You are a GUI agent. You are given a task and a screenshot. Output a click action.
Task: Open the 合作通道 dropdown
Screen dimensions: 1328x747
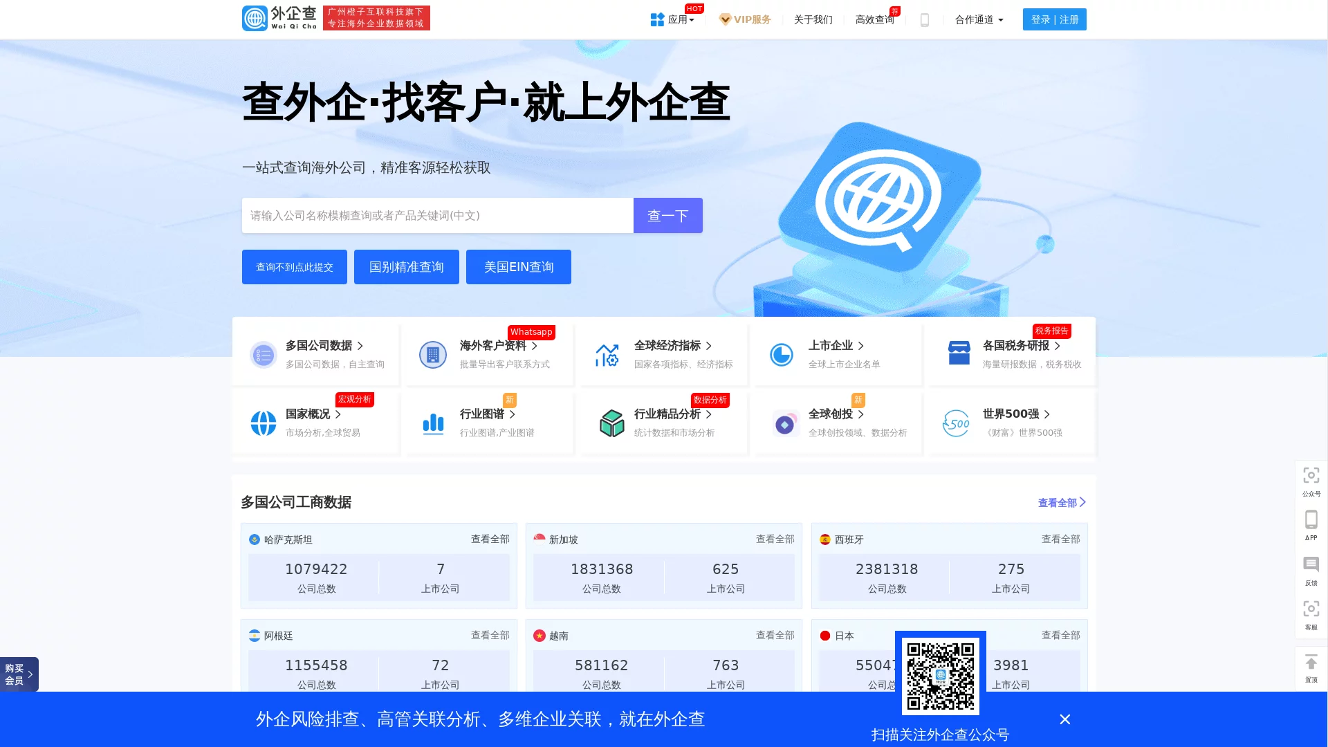978,19
